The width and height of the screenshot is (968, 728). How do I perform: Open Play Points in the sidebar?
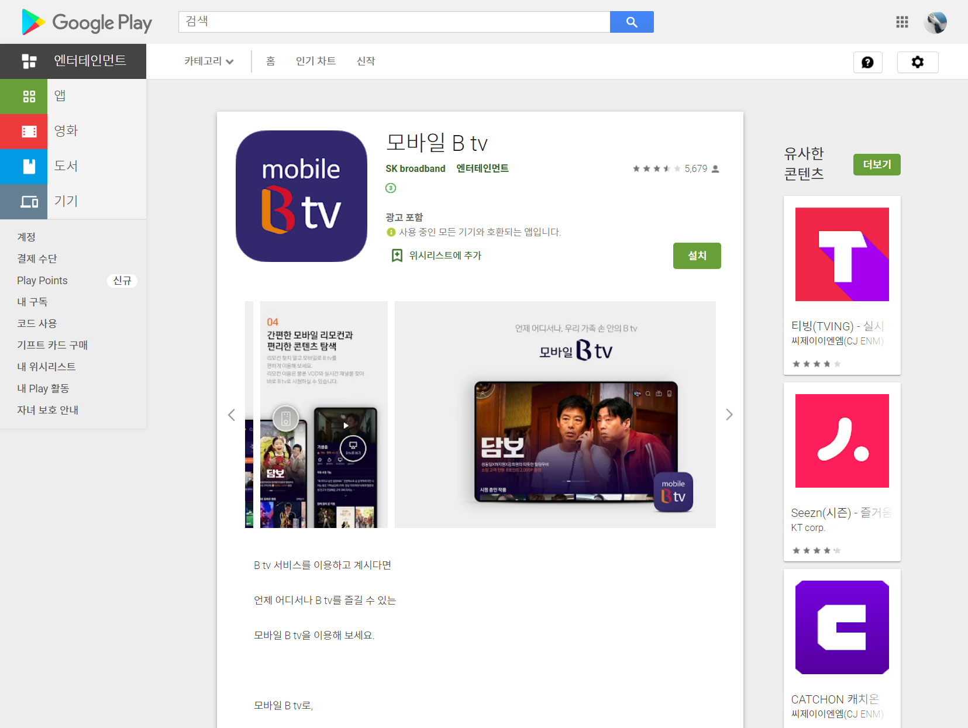42,280
